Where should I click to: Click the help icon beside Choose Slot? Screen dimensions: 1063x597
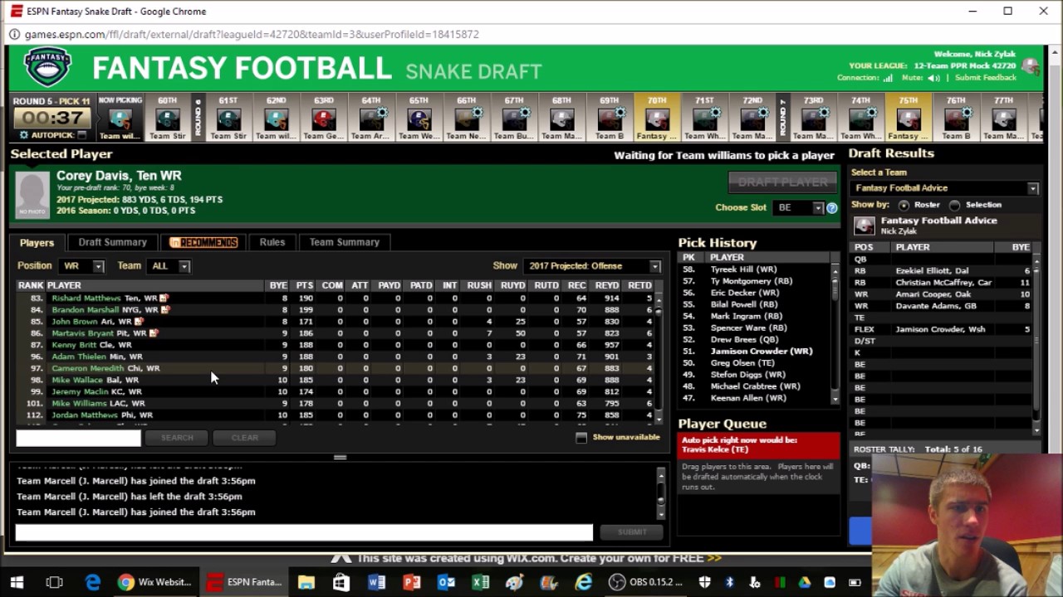[831, 208]
